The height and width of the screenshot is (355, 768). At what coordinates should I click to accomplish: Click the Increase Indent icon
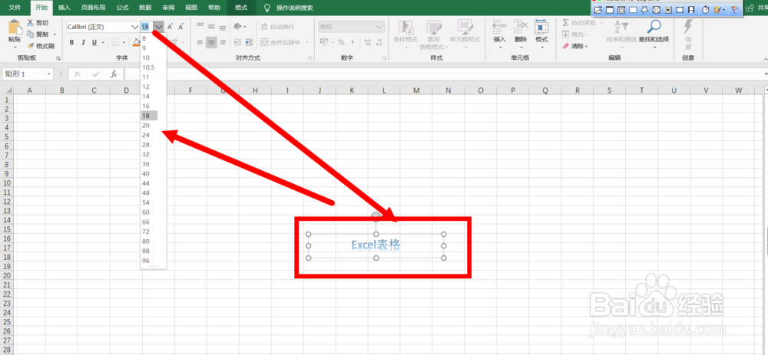pos(249,42)
